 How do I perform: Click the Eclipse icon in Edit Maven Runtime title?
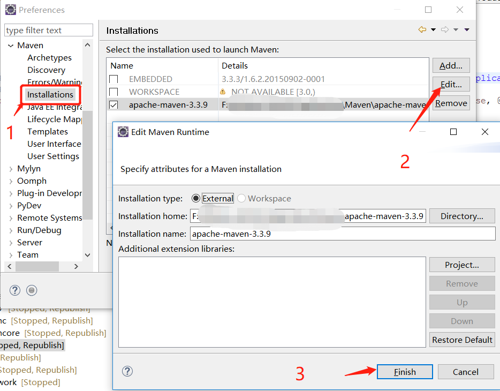pos(123,132)
